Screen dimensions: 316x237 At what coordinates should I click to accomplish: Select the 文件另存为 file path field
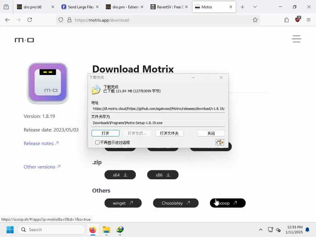[158, 123]
